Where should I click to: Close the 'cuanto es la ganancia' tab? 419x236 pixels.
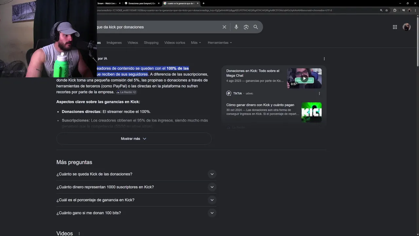[x=197, y=3]
